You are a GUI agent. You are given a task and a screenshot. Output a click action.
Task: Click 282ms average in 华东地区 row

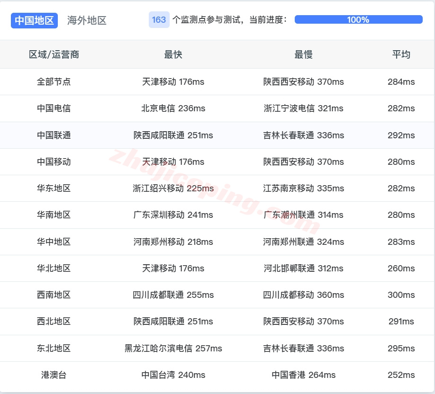(401, 188)
